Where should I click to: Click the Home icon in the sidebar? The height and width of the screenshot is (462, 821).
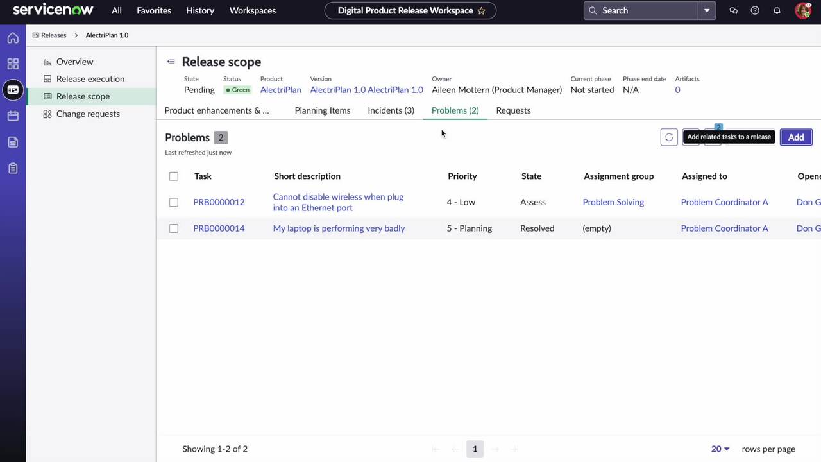(13, 38)
